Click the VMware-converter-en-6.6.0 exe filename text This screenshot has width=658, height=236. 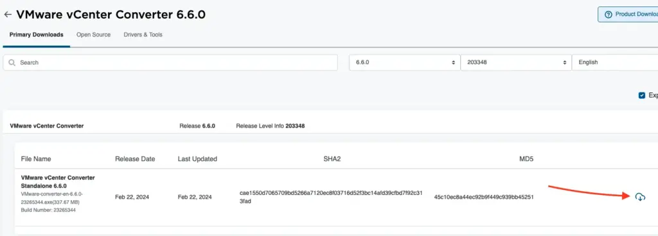(52, 198)
